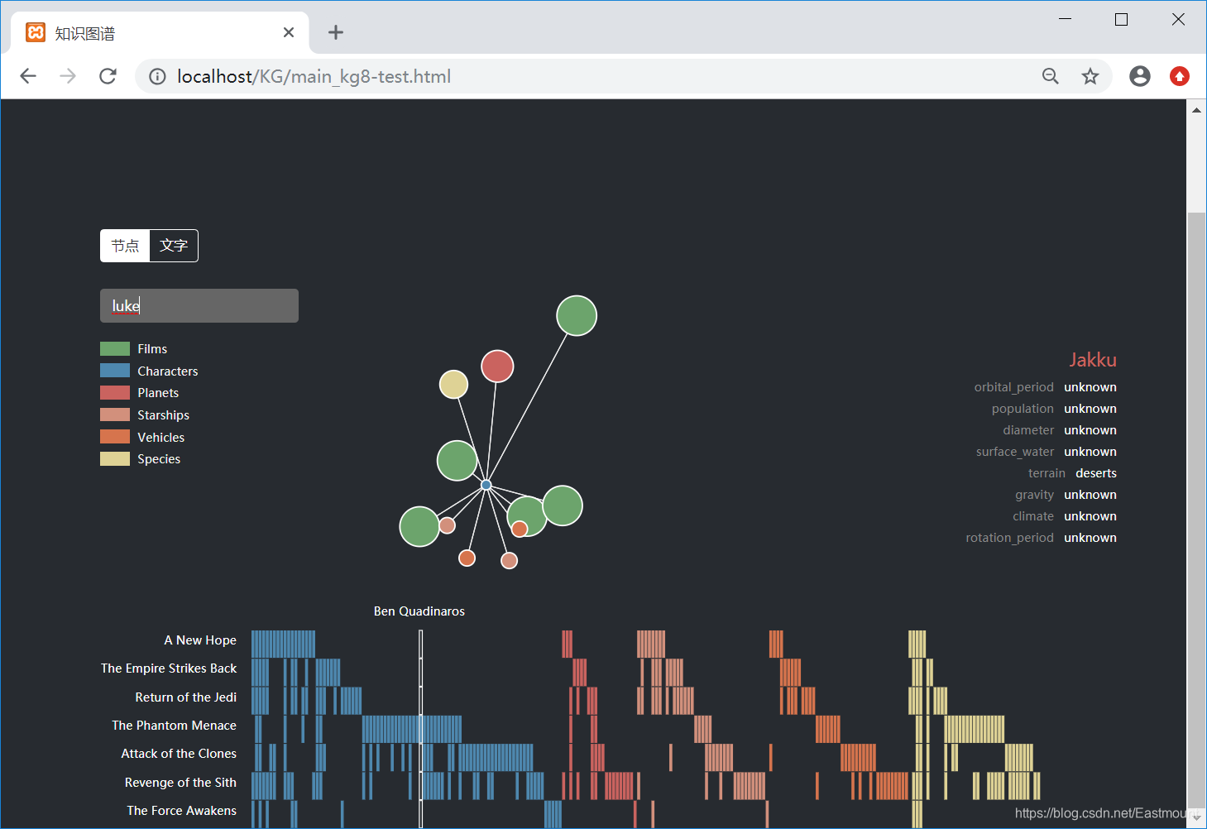Open the zoom control in address bar

tap(1051, 76)
